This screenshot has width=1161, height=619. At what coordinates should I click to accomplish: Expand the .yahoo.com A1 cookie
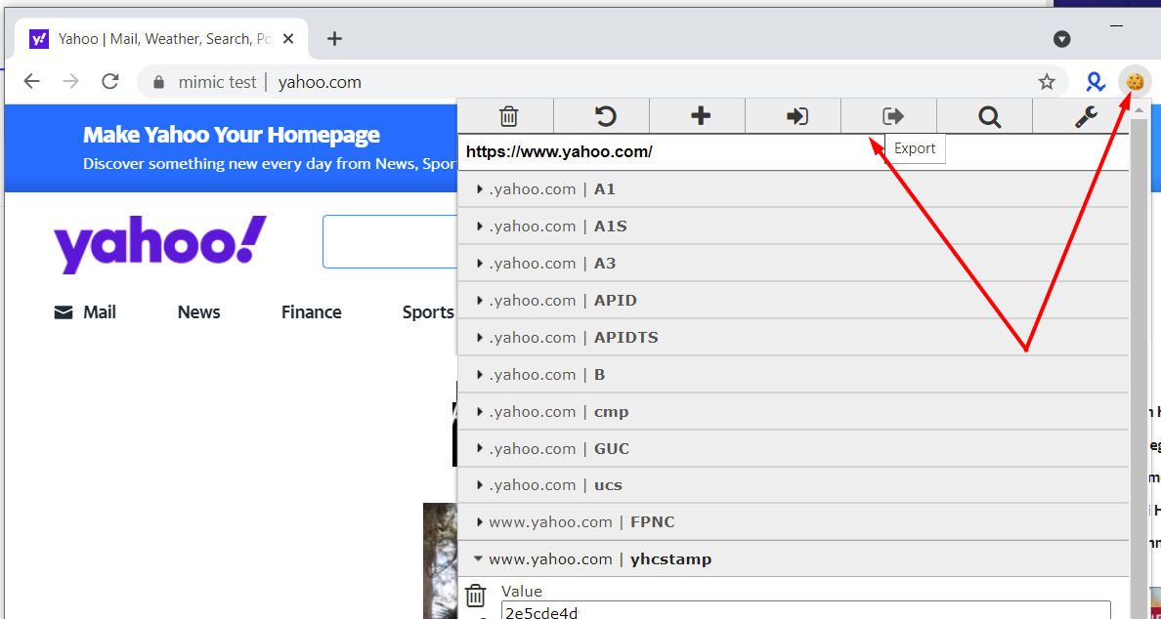pyautogui.click(x=793, y=189)
